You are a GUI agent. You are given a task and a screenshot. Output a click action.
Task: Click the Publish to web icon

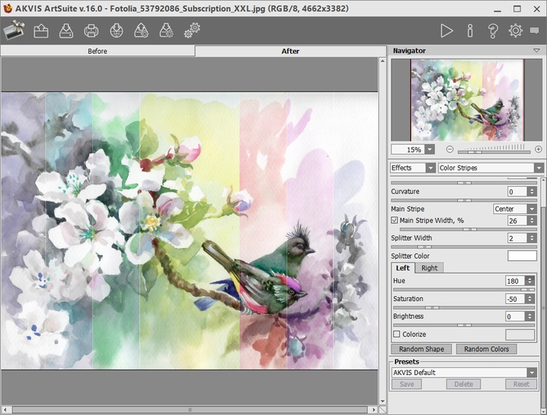[x=116, y=30]
